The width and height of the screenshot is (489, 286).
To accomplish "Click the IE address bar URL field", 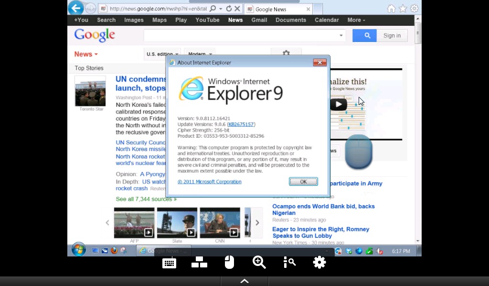I will 158,9.
